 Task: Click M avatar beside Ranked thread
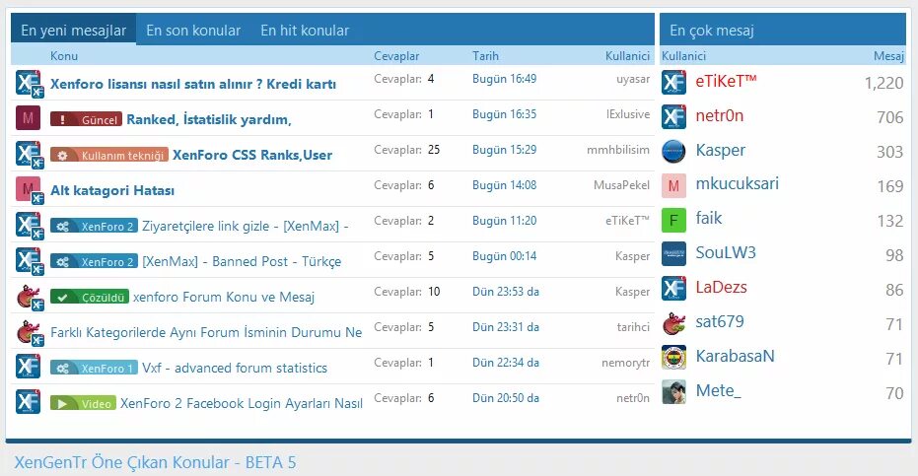28,117
